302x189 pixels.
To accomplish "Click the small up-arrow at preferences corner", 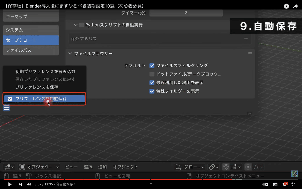I will point(249,114).
